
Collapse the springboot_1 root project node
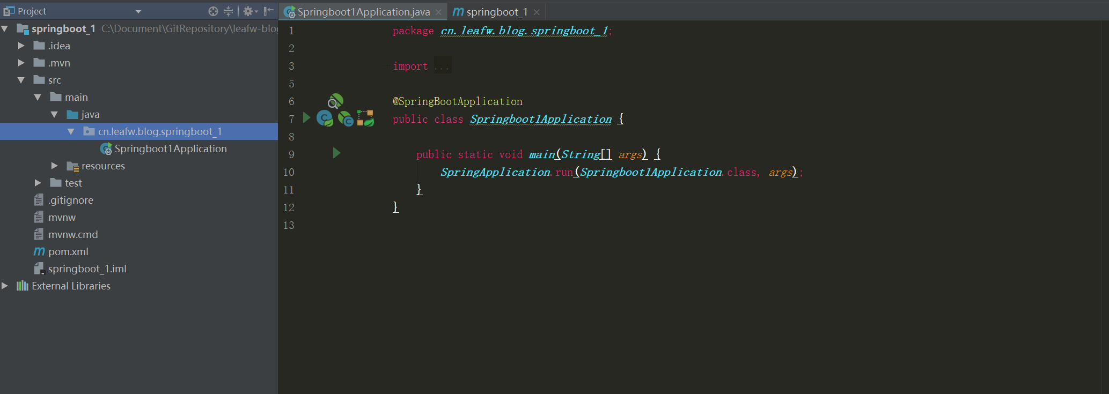pyautogui.click(x=5, y=29)
